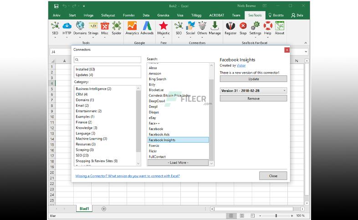This screenshot has height=220, width=358.
Task: Open the About icon
Action: tap(280, 26)
